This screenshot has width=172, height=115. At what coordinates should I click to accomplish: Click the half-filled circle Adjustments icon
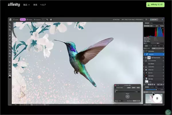pyautogui.click(x=154, y=85)
